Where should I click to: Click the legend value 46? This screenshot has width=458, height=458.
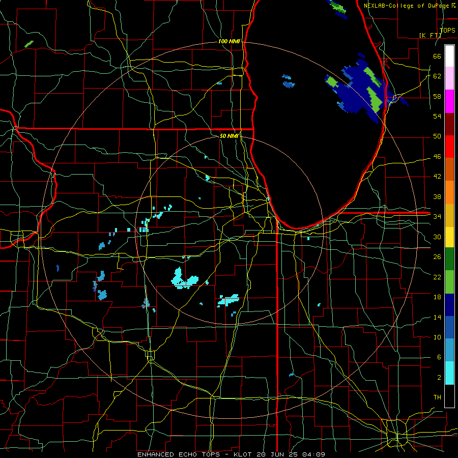(x=437, y=156)
